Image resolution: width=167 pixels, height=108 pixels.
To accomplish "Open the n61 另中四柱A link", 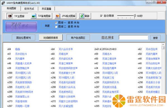I will (x=21, y=54).
